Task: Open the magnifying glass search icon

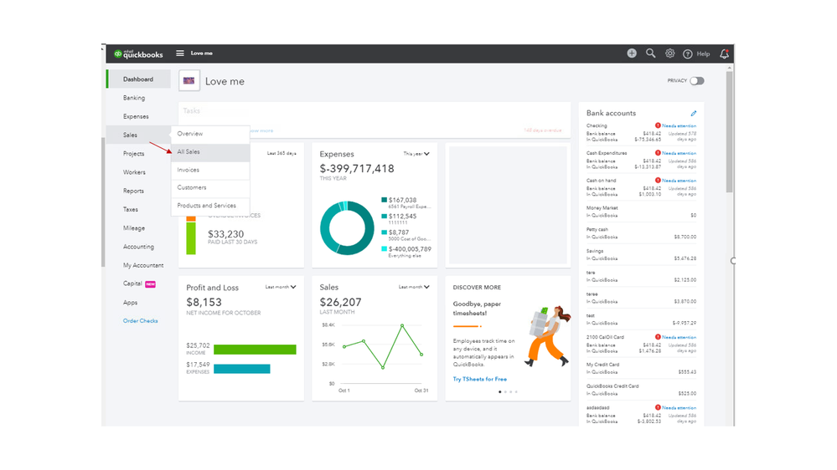Action: [x=651, y=54]
